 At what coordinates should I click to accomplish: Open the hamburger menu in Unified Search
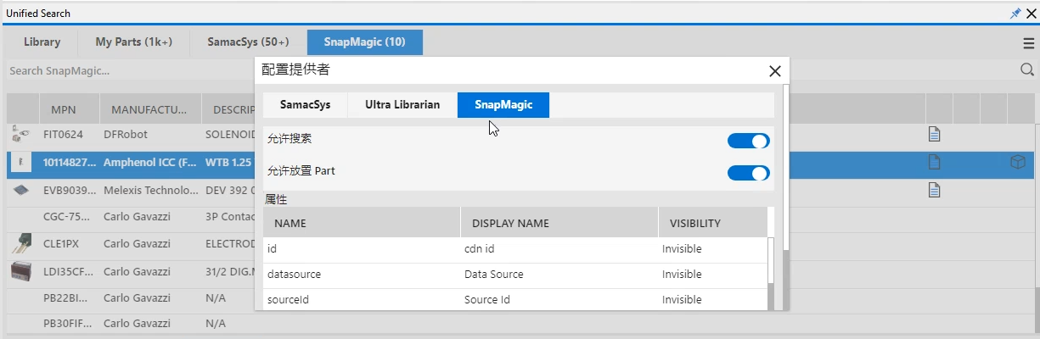click(1028, 43)
